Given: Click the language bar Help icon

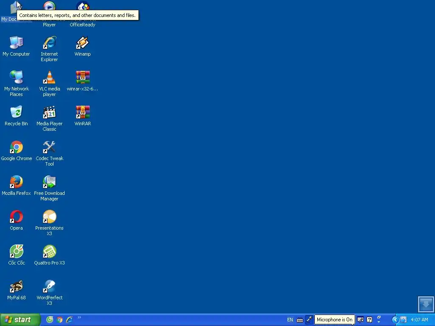Looking at the screenshot, I should 370,320.
